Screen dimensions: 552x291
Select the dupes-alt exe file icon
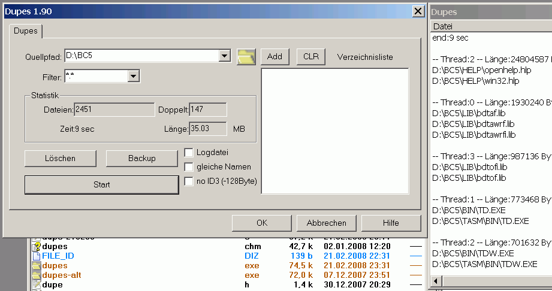click(x=36, y=275)
